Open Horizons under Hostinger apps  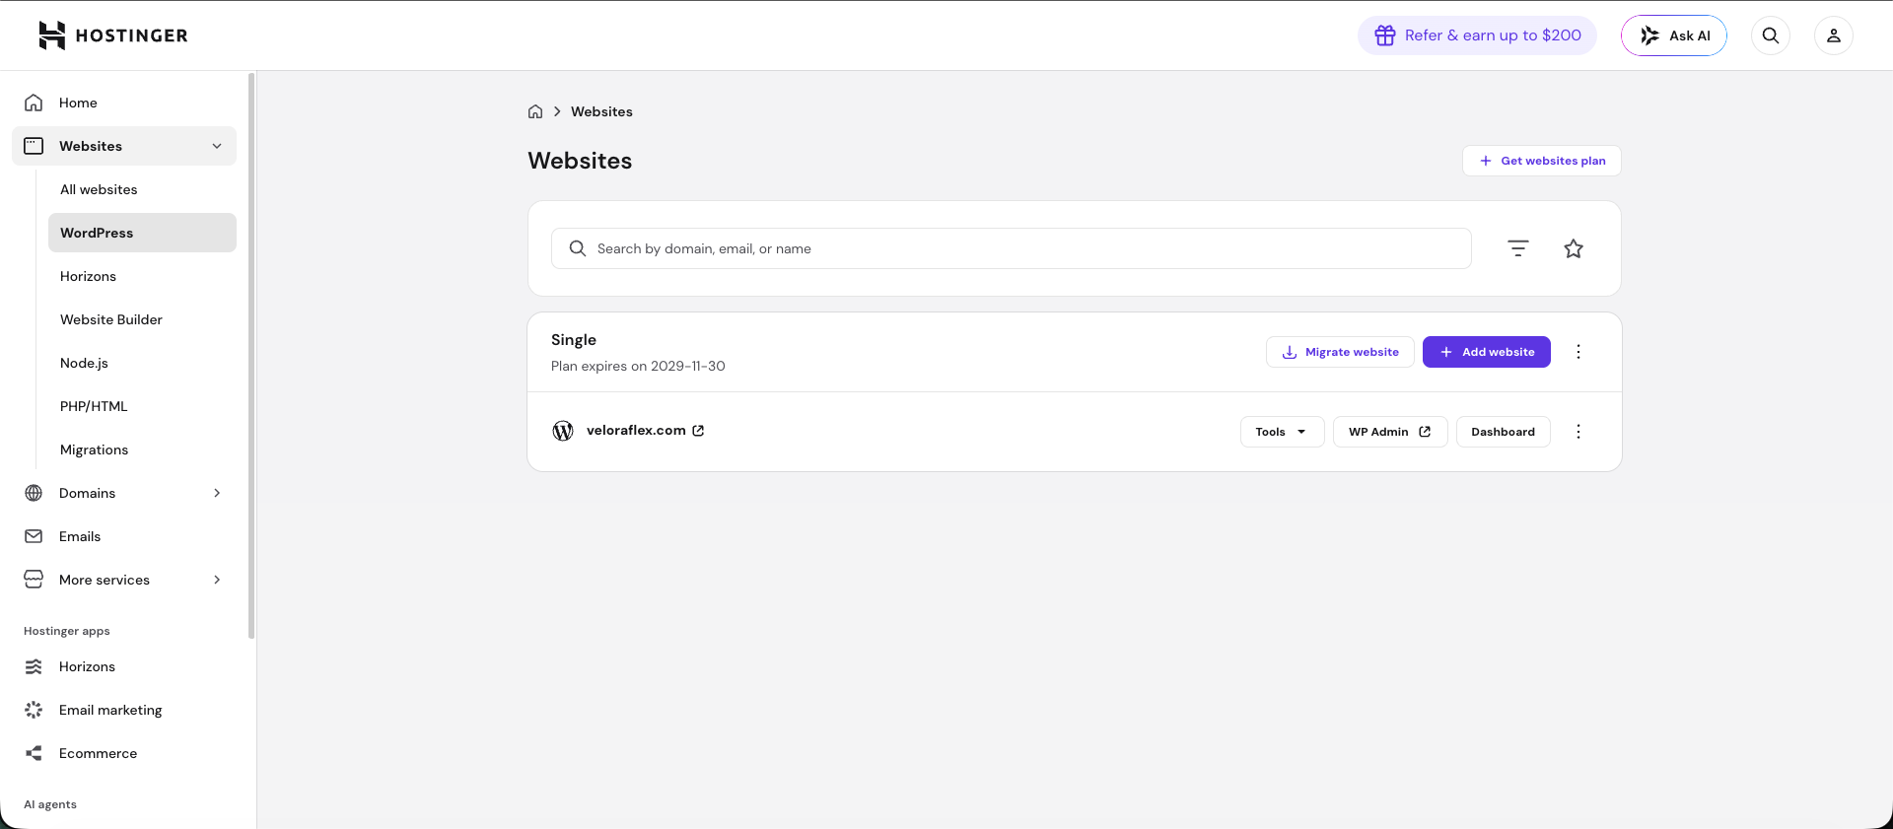tap(124, 666)
